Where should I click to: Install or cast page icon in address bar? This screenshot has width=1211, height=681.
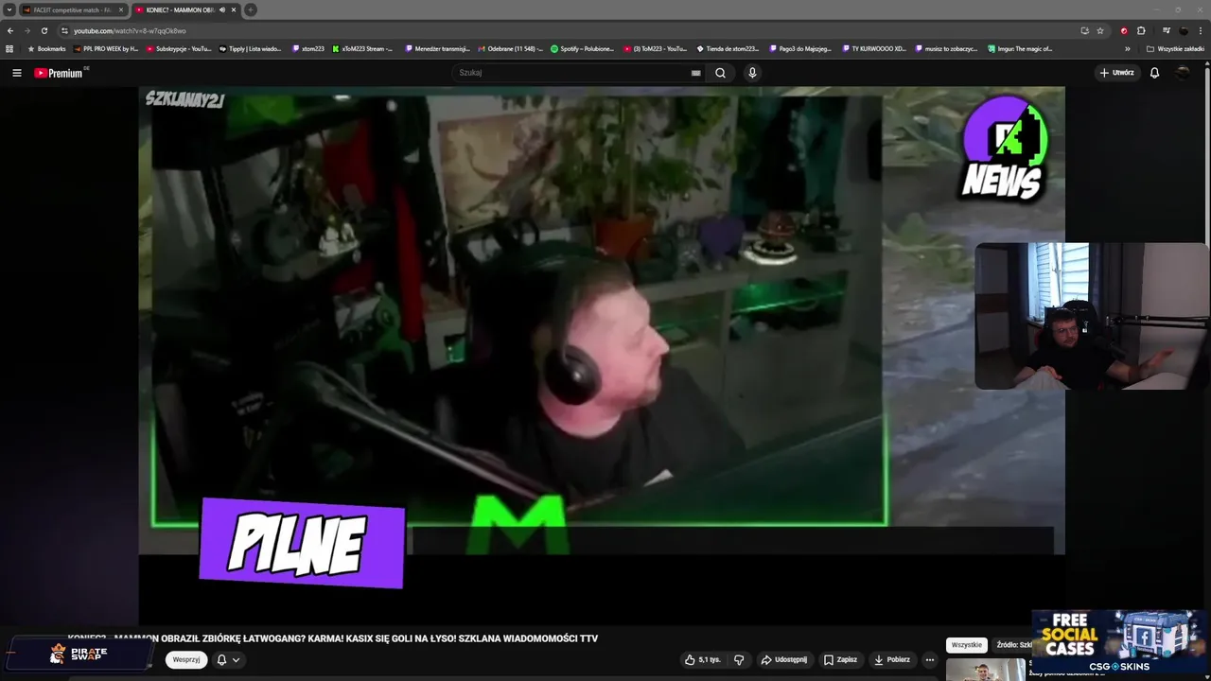coord(1084,30)
